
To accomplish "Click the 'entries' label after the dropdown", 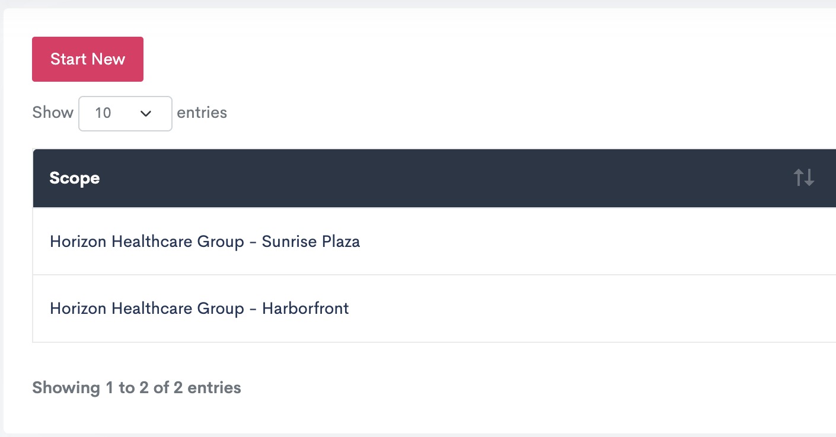I will pos(202,113).
